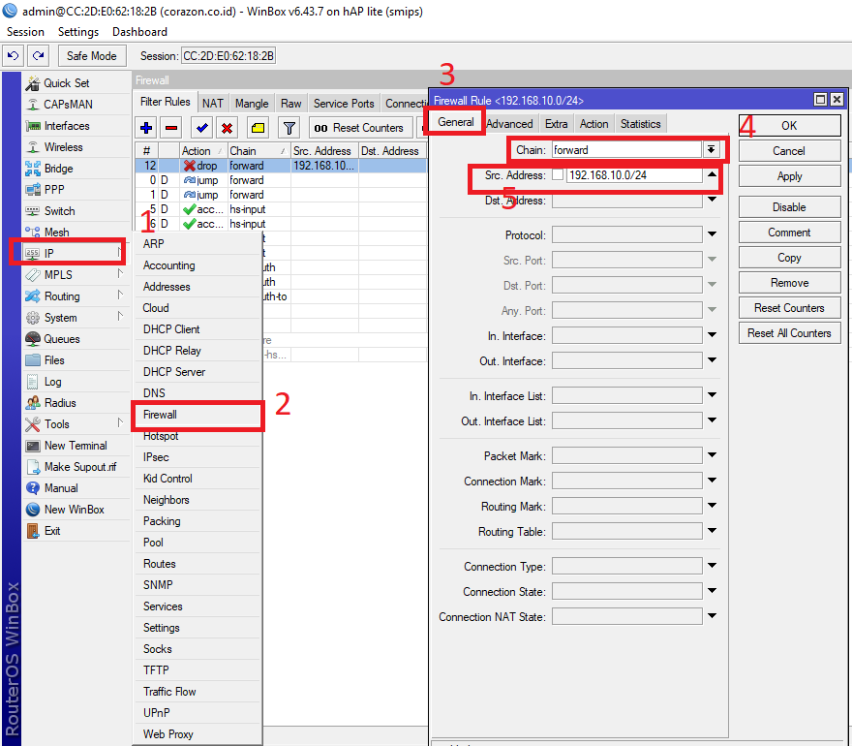Click the yellow comment icon
Screen dimensions: 852x746
point(258,128)
